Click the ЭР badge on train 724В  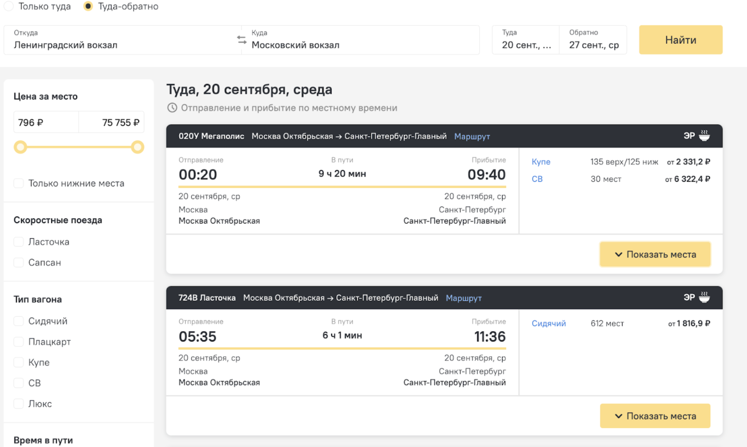pyautogui.click(x=689, y=298)
